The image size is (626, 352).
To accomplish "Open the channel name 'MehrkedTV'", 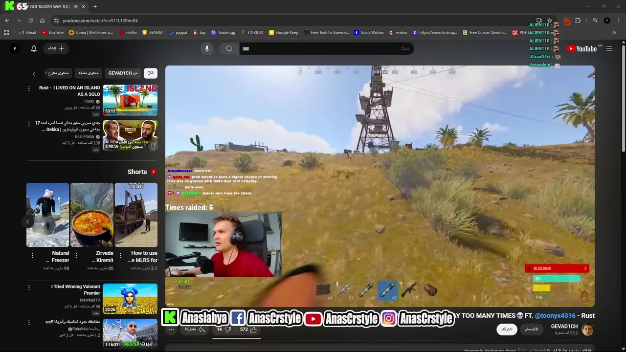I will [x=90, y=300].
